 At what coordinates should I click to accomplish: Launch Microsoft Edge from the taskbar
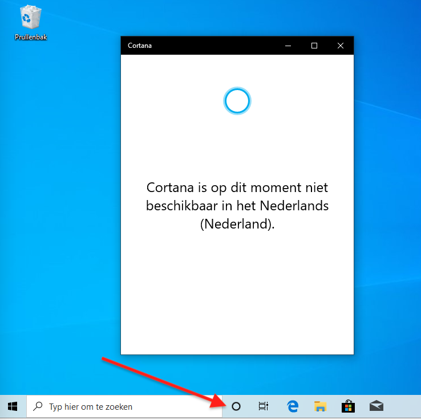click(293, 406)
